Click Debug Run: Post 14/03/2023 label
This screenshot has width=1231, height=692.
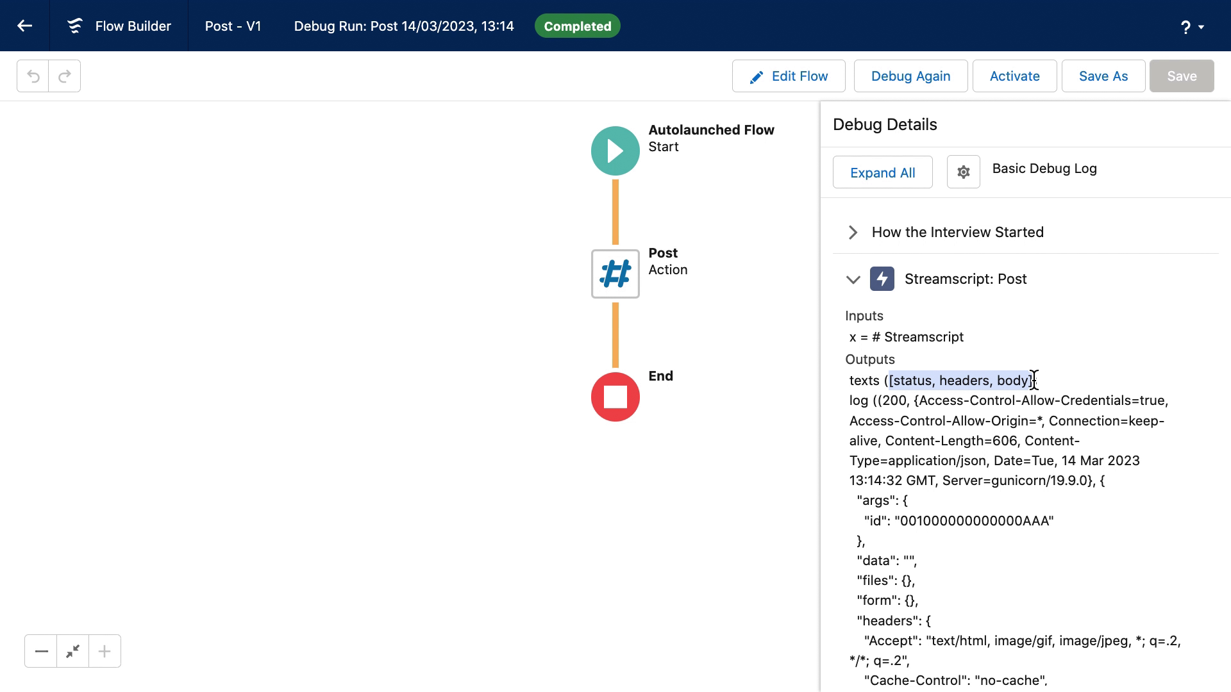[404, 26]
